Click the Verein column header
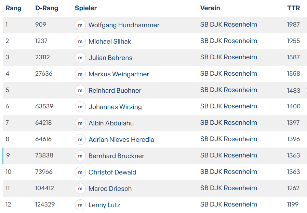Viewport: 307px width, 213px height. click(x=210, y=8)
